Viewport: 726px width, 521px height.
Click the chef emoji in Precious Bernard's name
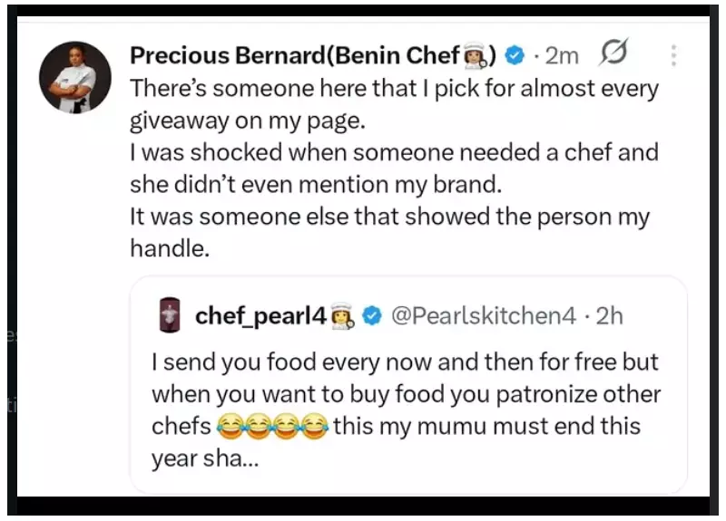point(476,56)
